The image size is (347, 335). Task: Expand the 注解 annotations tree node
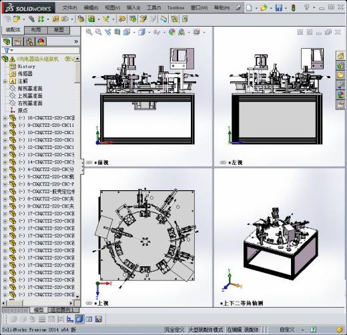click(5, 81)
